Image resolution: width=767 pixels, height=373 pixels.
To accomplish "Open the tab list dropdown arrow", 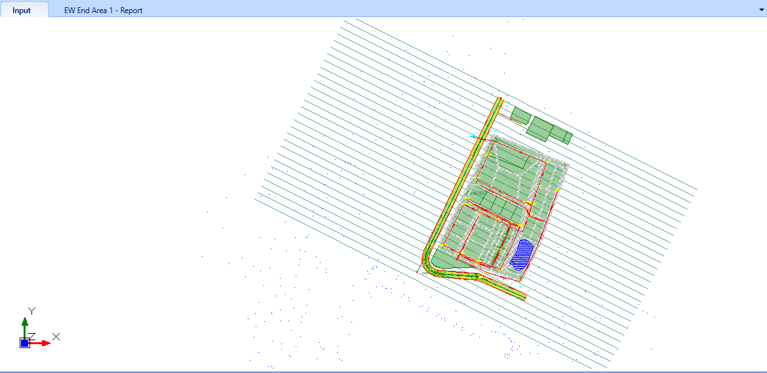I will click(761, 9).
